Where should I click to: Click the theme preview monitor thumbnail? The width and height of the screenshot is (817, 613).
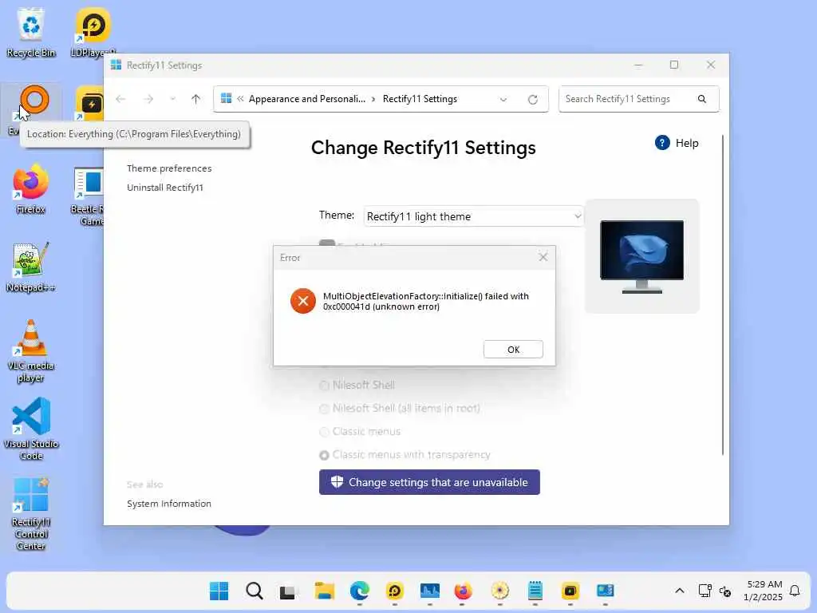pyautogui.click(x=642, y=256)
